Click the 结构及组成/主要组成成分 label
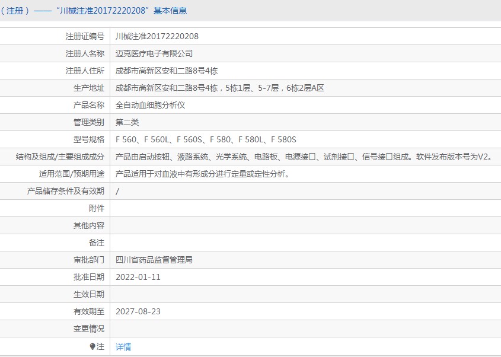Viewport: 501px width, 357px height. pos(60,157)
